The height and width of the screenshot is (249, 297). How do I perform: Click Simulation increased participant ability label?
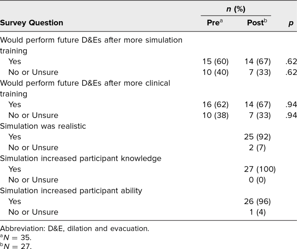click(x=71, y=191)
